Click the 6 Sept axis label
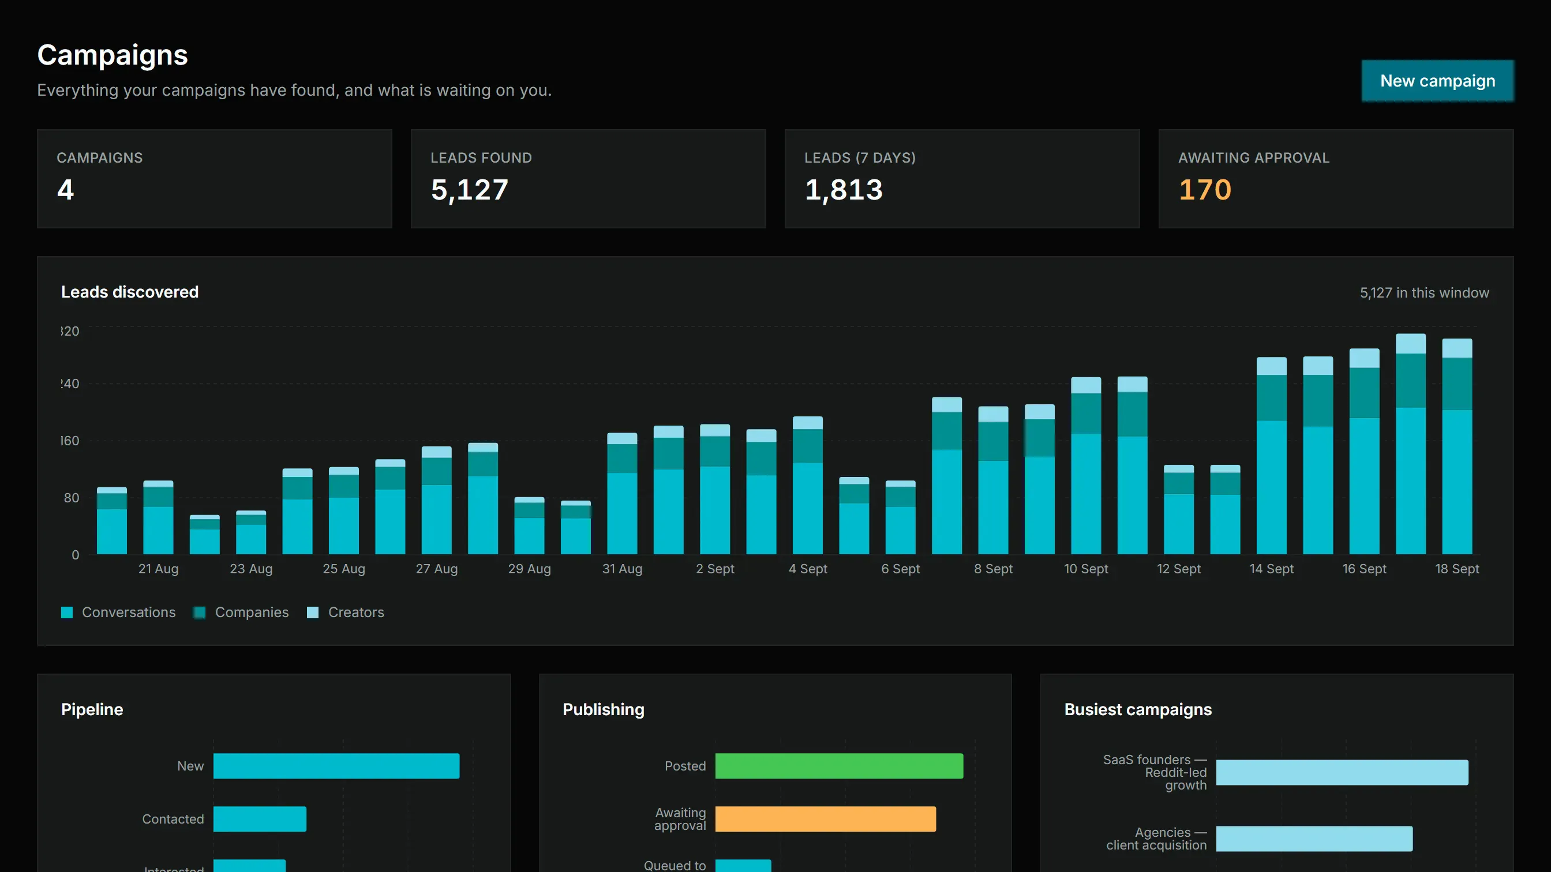The height and width of the screenshot is (872, 1551). 901,569
